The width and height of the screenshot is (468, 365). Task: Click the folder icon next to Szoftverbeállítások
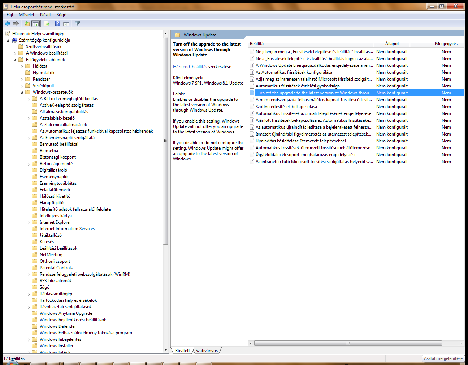coord(21,47)
